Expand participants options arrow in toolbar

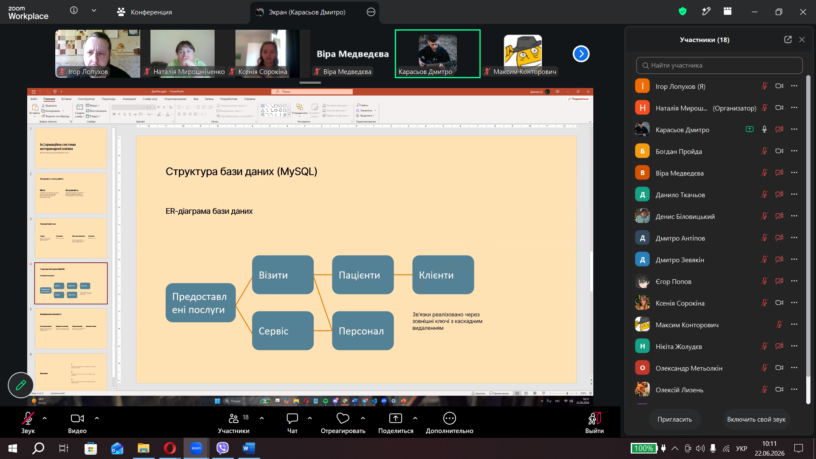point(262,419)
